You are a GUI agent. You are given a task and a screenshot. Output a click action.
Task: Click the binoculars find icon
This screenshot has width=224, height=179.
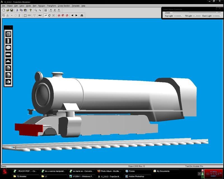pyautogui.click(x=82, y=15)
